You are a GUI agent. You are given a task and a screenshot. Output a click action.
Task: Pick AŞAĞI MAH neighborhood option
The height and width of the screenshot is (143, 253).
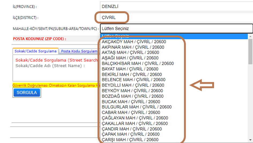click(x=130, y=58)
